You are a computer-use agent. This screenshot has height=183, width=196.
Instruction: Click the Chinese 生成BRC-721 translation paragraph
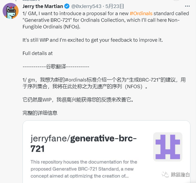(x=104, y=83)
